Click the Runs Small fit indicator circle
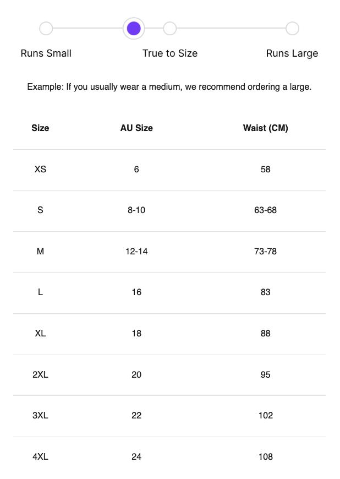Image resolution: width=340 pixels, height=479 pixels. (x=46, y=28)
